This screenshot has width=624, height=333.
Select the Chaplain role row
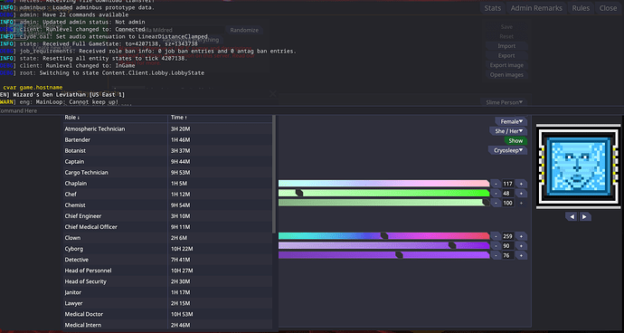pyautogui.click(x=167, y=183)
